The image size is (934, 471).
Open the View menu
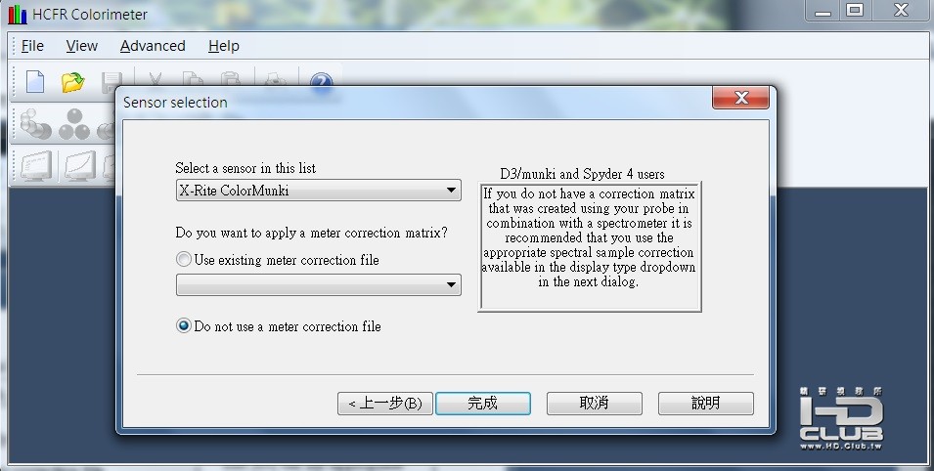pos(81,46)
